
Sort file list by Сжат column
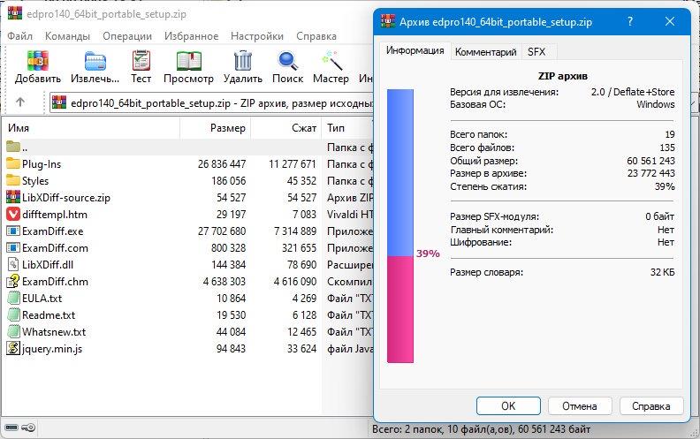point(286,128)
